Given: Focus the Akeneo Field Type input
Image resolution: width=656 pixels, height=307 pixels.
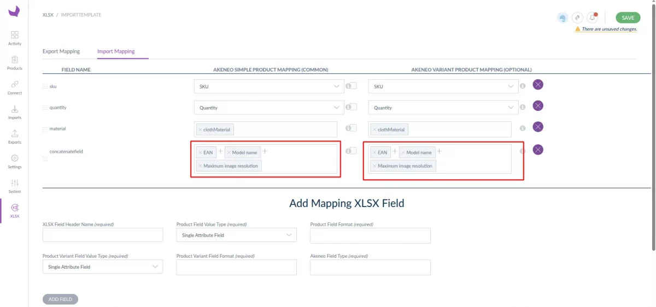Looking at the screenshot, I should pyautogui.click(x=370, y=267).
